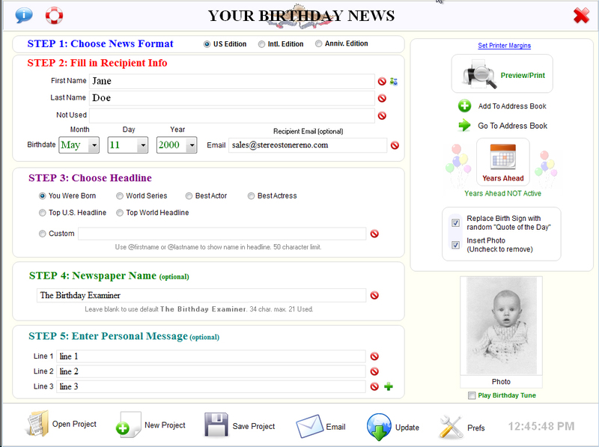Screen dimensions: 599x447
Task: Open the birthdate Month dropdown
Action: pyautogui.click(x=94, y=145)
